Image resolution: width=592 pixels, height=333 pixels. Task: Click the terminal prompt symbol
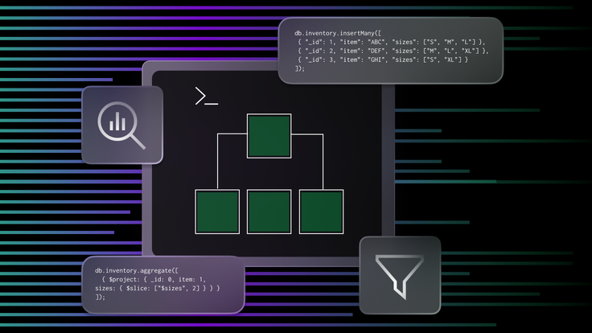pos(207,96)
